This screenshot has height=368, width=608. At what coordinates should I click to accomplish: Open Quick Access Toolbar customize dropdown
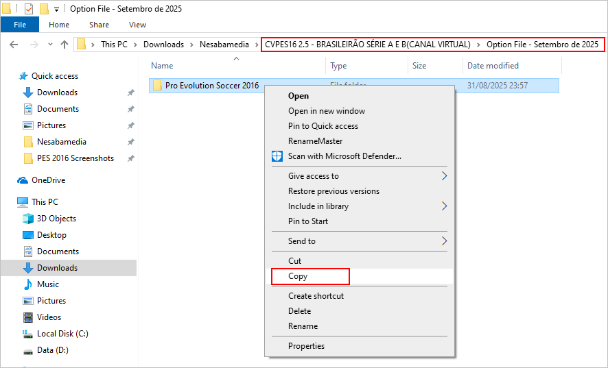56,10
